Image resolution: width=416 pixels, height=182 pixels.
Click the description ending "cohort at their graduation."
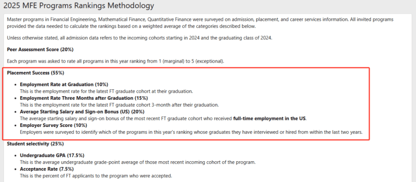click(x=107, y=91)
